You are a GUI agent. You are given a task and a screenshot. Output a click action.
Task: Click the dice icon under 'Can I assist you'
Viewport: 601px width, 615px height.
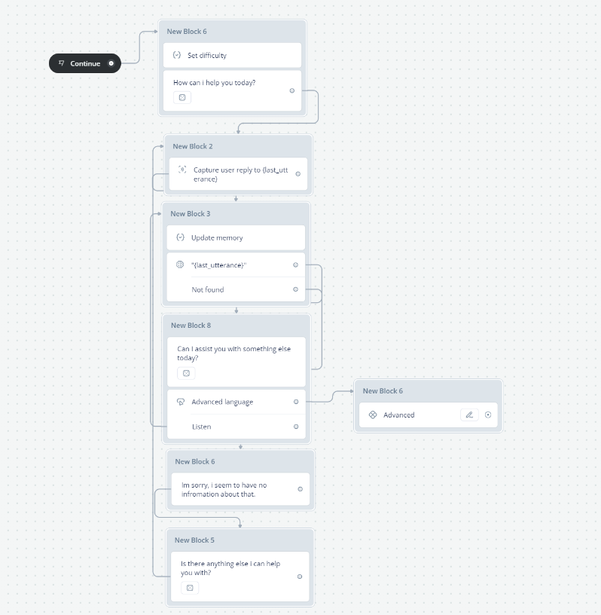click(x=186, y=373)
